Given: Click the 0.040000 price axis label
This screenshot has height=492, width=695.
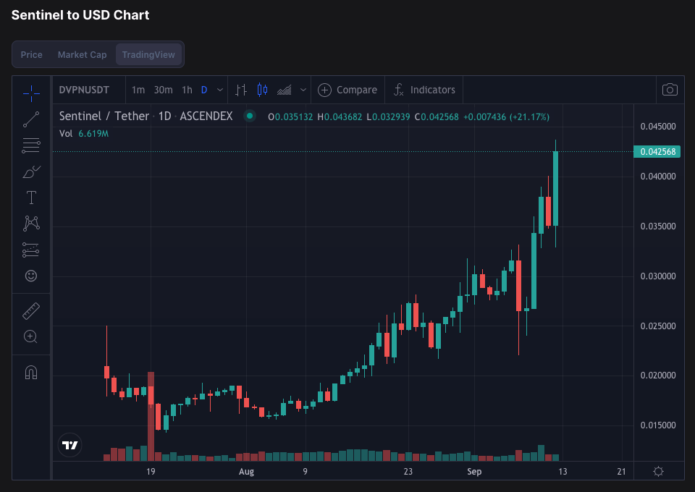Looking at the screenshot, I should coord(658,177).
